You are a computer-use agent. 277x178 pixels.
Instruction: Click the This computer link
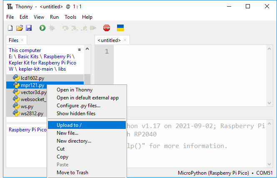pos(25,50)
